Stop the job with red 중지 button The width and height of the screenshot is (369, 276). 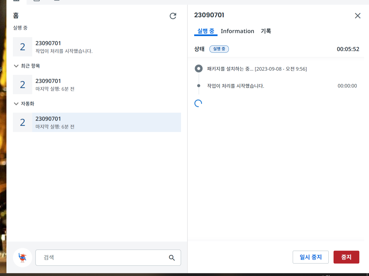tap(346, 257)
